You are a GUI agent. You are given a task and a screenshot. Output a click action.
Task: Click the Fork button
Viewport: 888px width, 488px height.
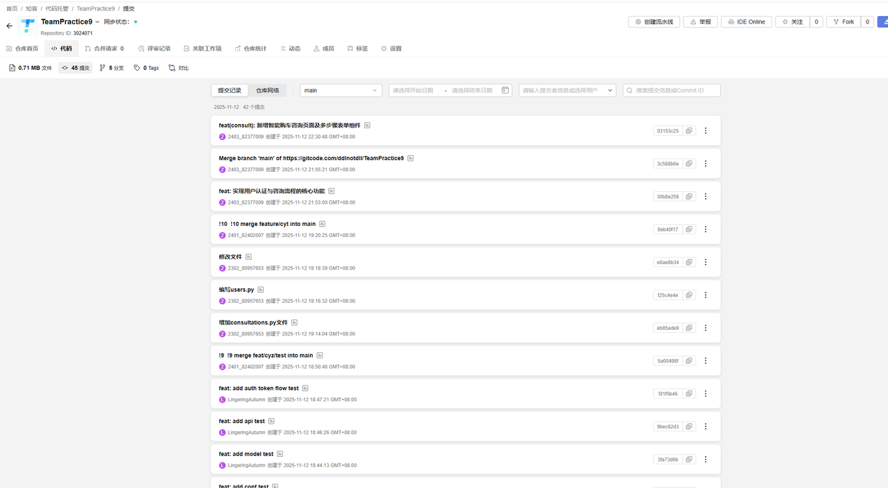pyautogui.click(x=844, y=21)
